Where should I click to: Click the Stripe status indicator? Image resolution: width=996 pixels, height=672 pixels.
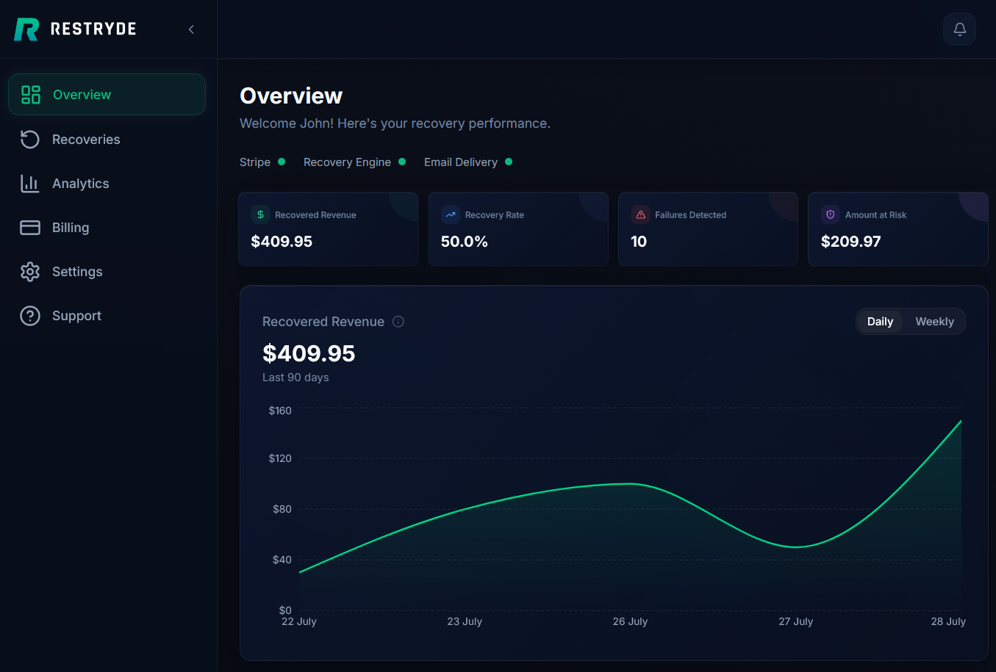[x=282, y=162]
